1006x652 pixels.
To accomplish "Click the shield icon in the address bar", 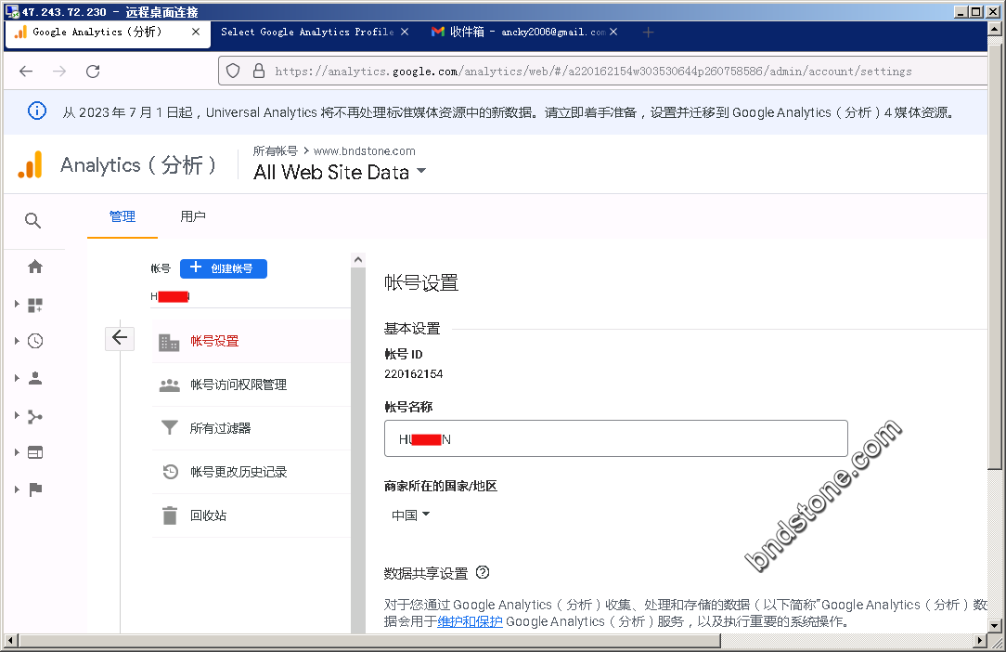I will coord(233,71).
